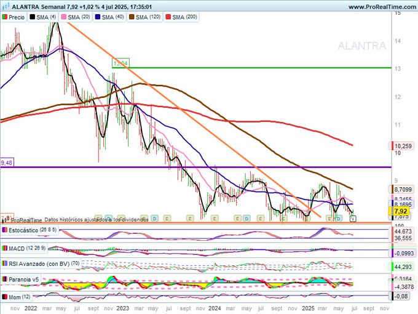Click the 'Datos históricos ajustados a los dividendos' note

coord(97,220)
